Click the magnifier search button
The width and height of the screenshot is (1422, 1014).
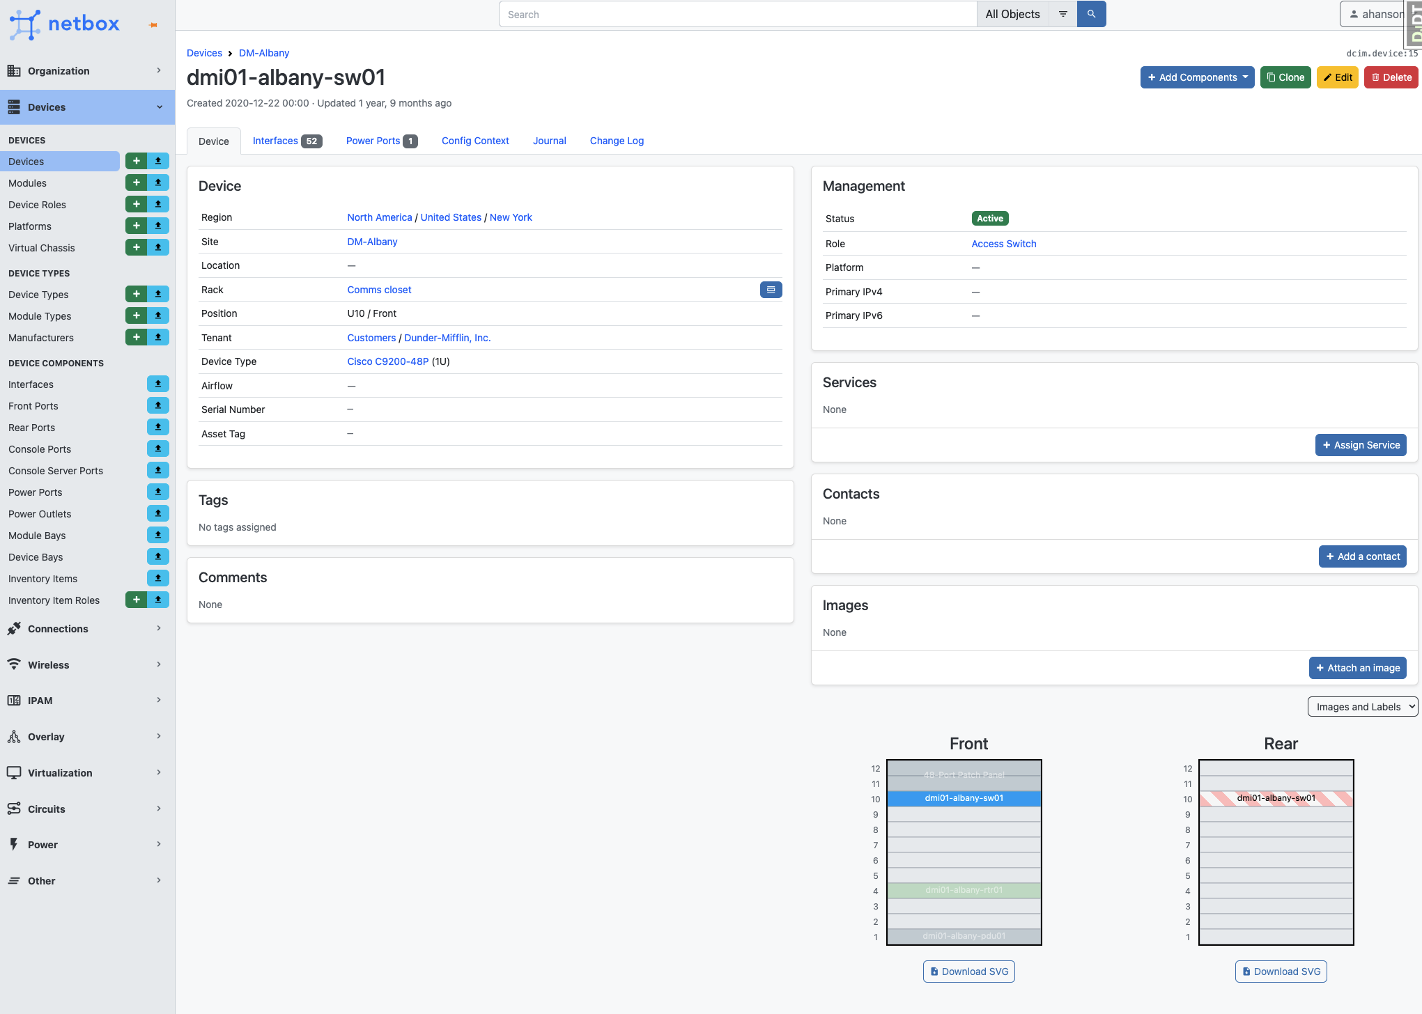[x=1091, y=14]
